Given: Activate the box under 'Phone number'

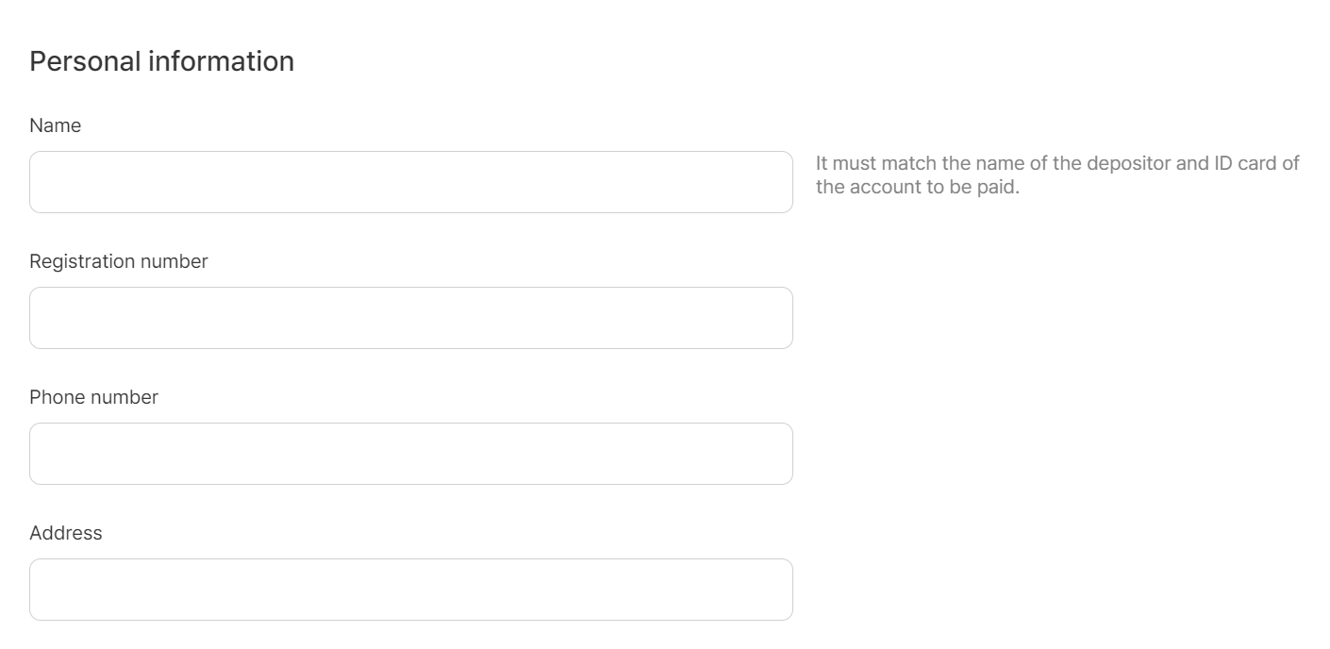Looking at the screenshot, I should (410, 454).
